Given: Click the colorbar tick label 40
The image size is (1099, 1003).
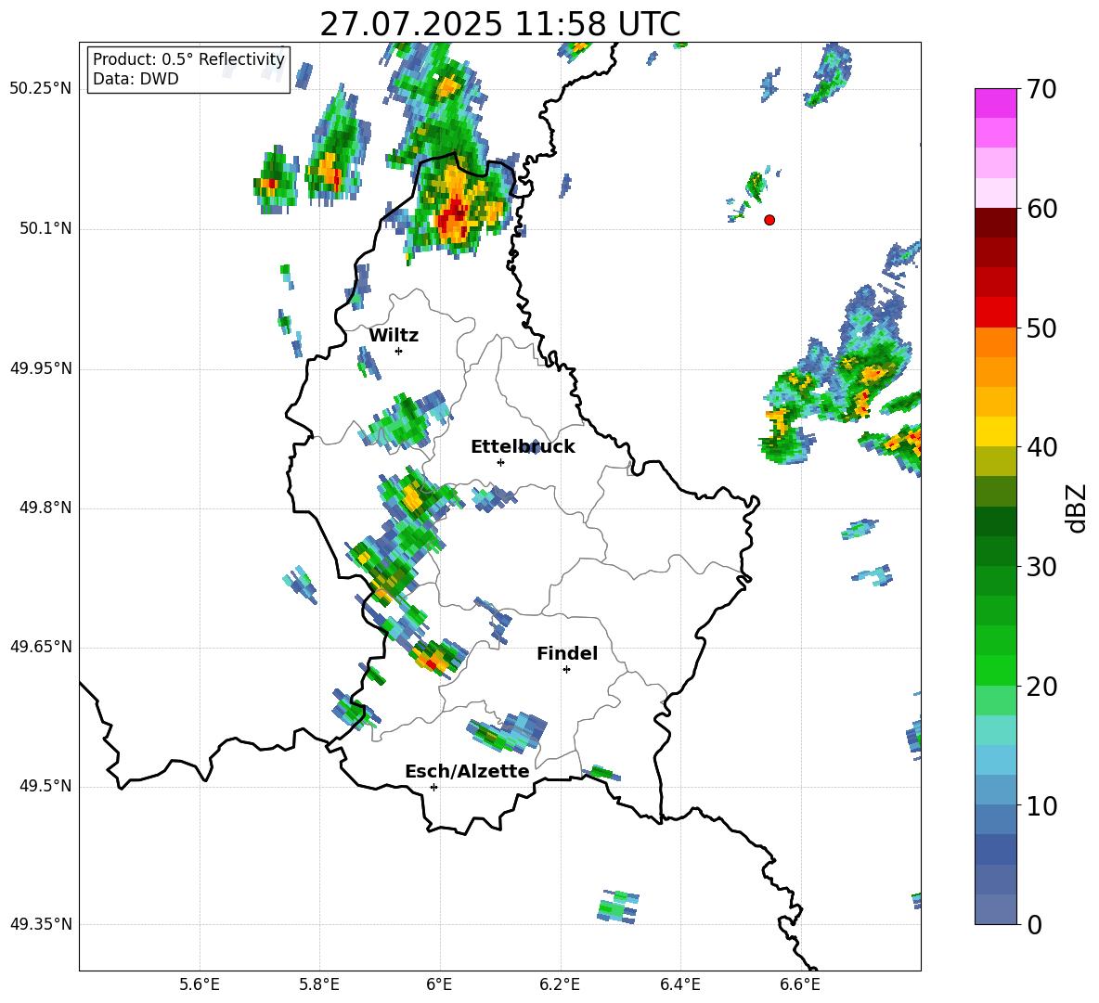Looking at the screenshot, I should pyautogui.click(x=1041, y=447).
